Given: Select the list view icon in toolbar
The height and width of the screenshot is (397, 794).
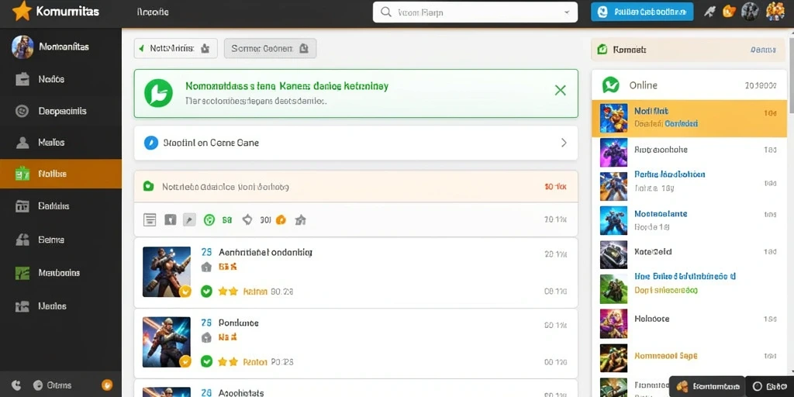Looking at the screenshot, I should (150, 219).
